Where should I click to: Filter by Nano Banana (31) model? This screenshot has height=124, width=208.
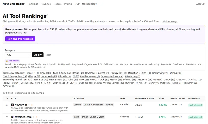click(x=58, y=79)
